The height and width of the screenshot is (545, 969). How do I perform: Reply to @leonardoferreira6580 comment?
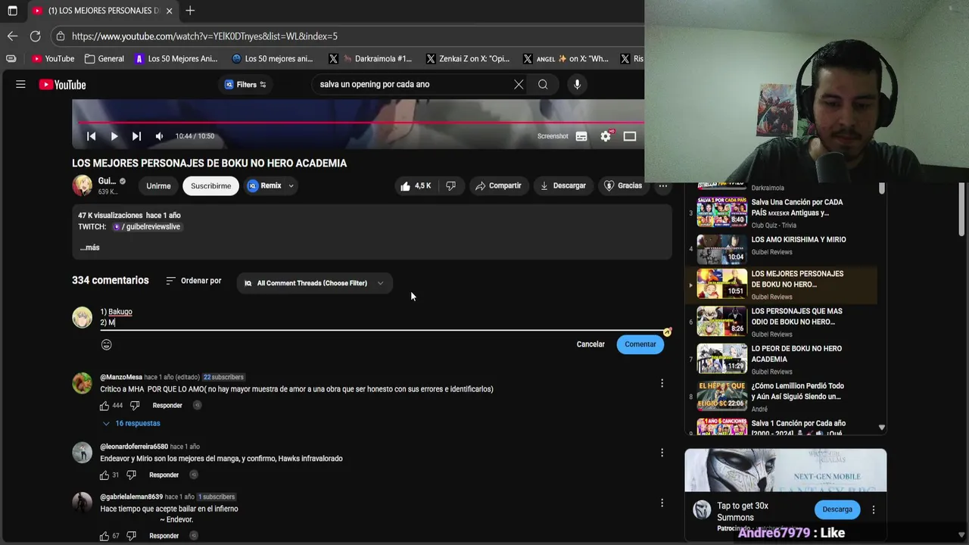164,475
